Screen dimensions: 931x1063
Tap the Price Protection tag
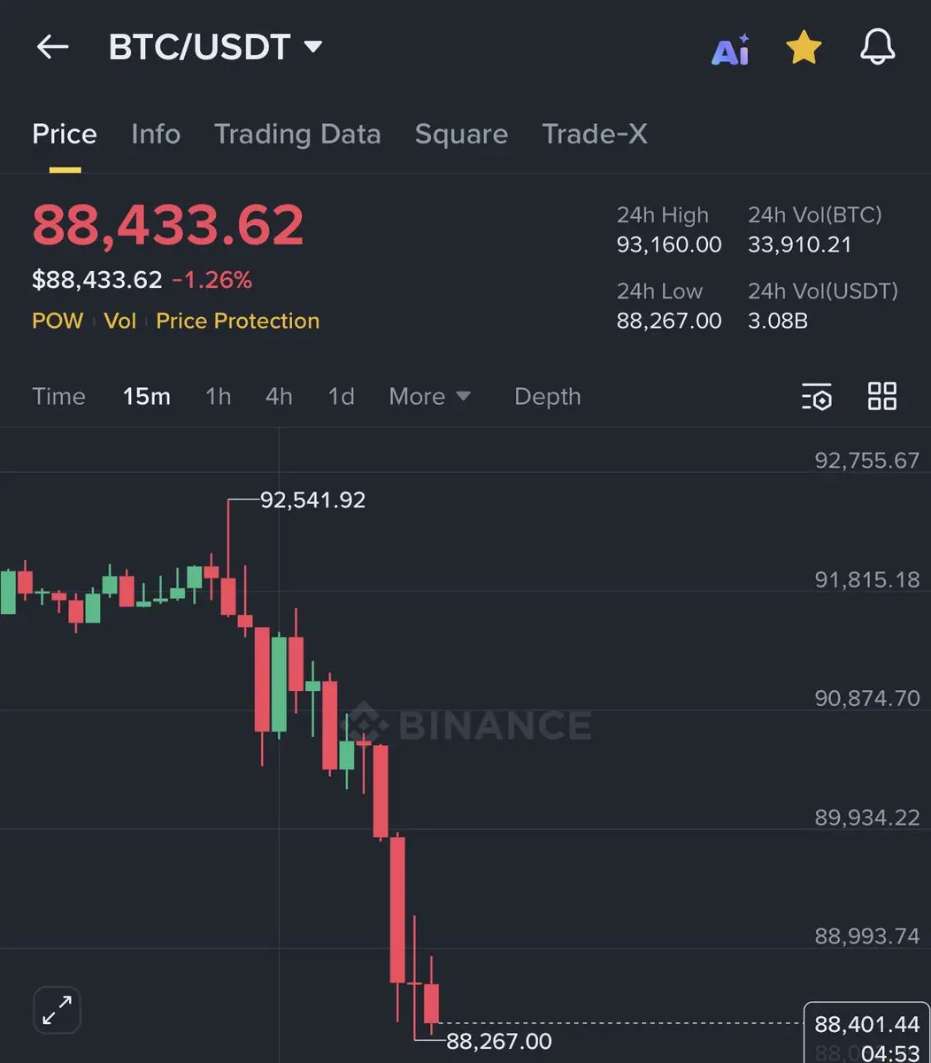click(x=238, y=321)
